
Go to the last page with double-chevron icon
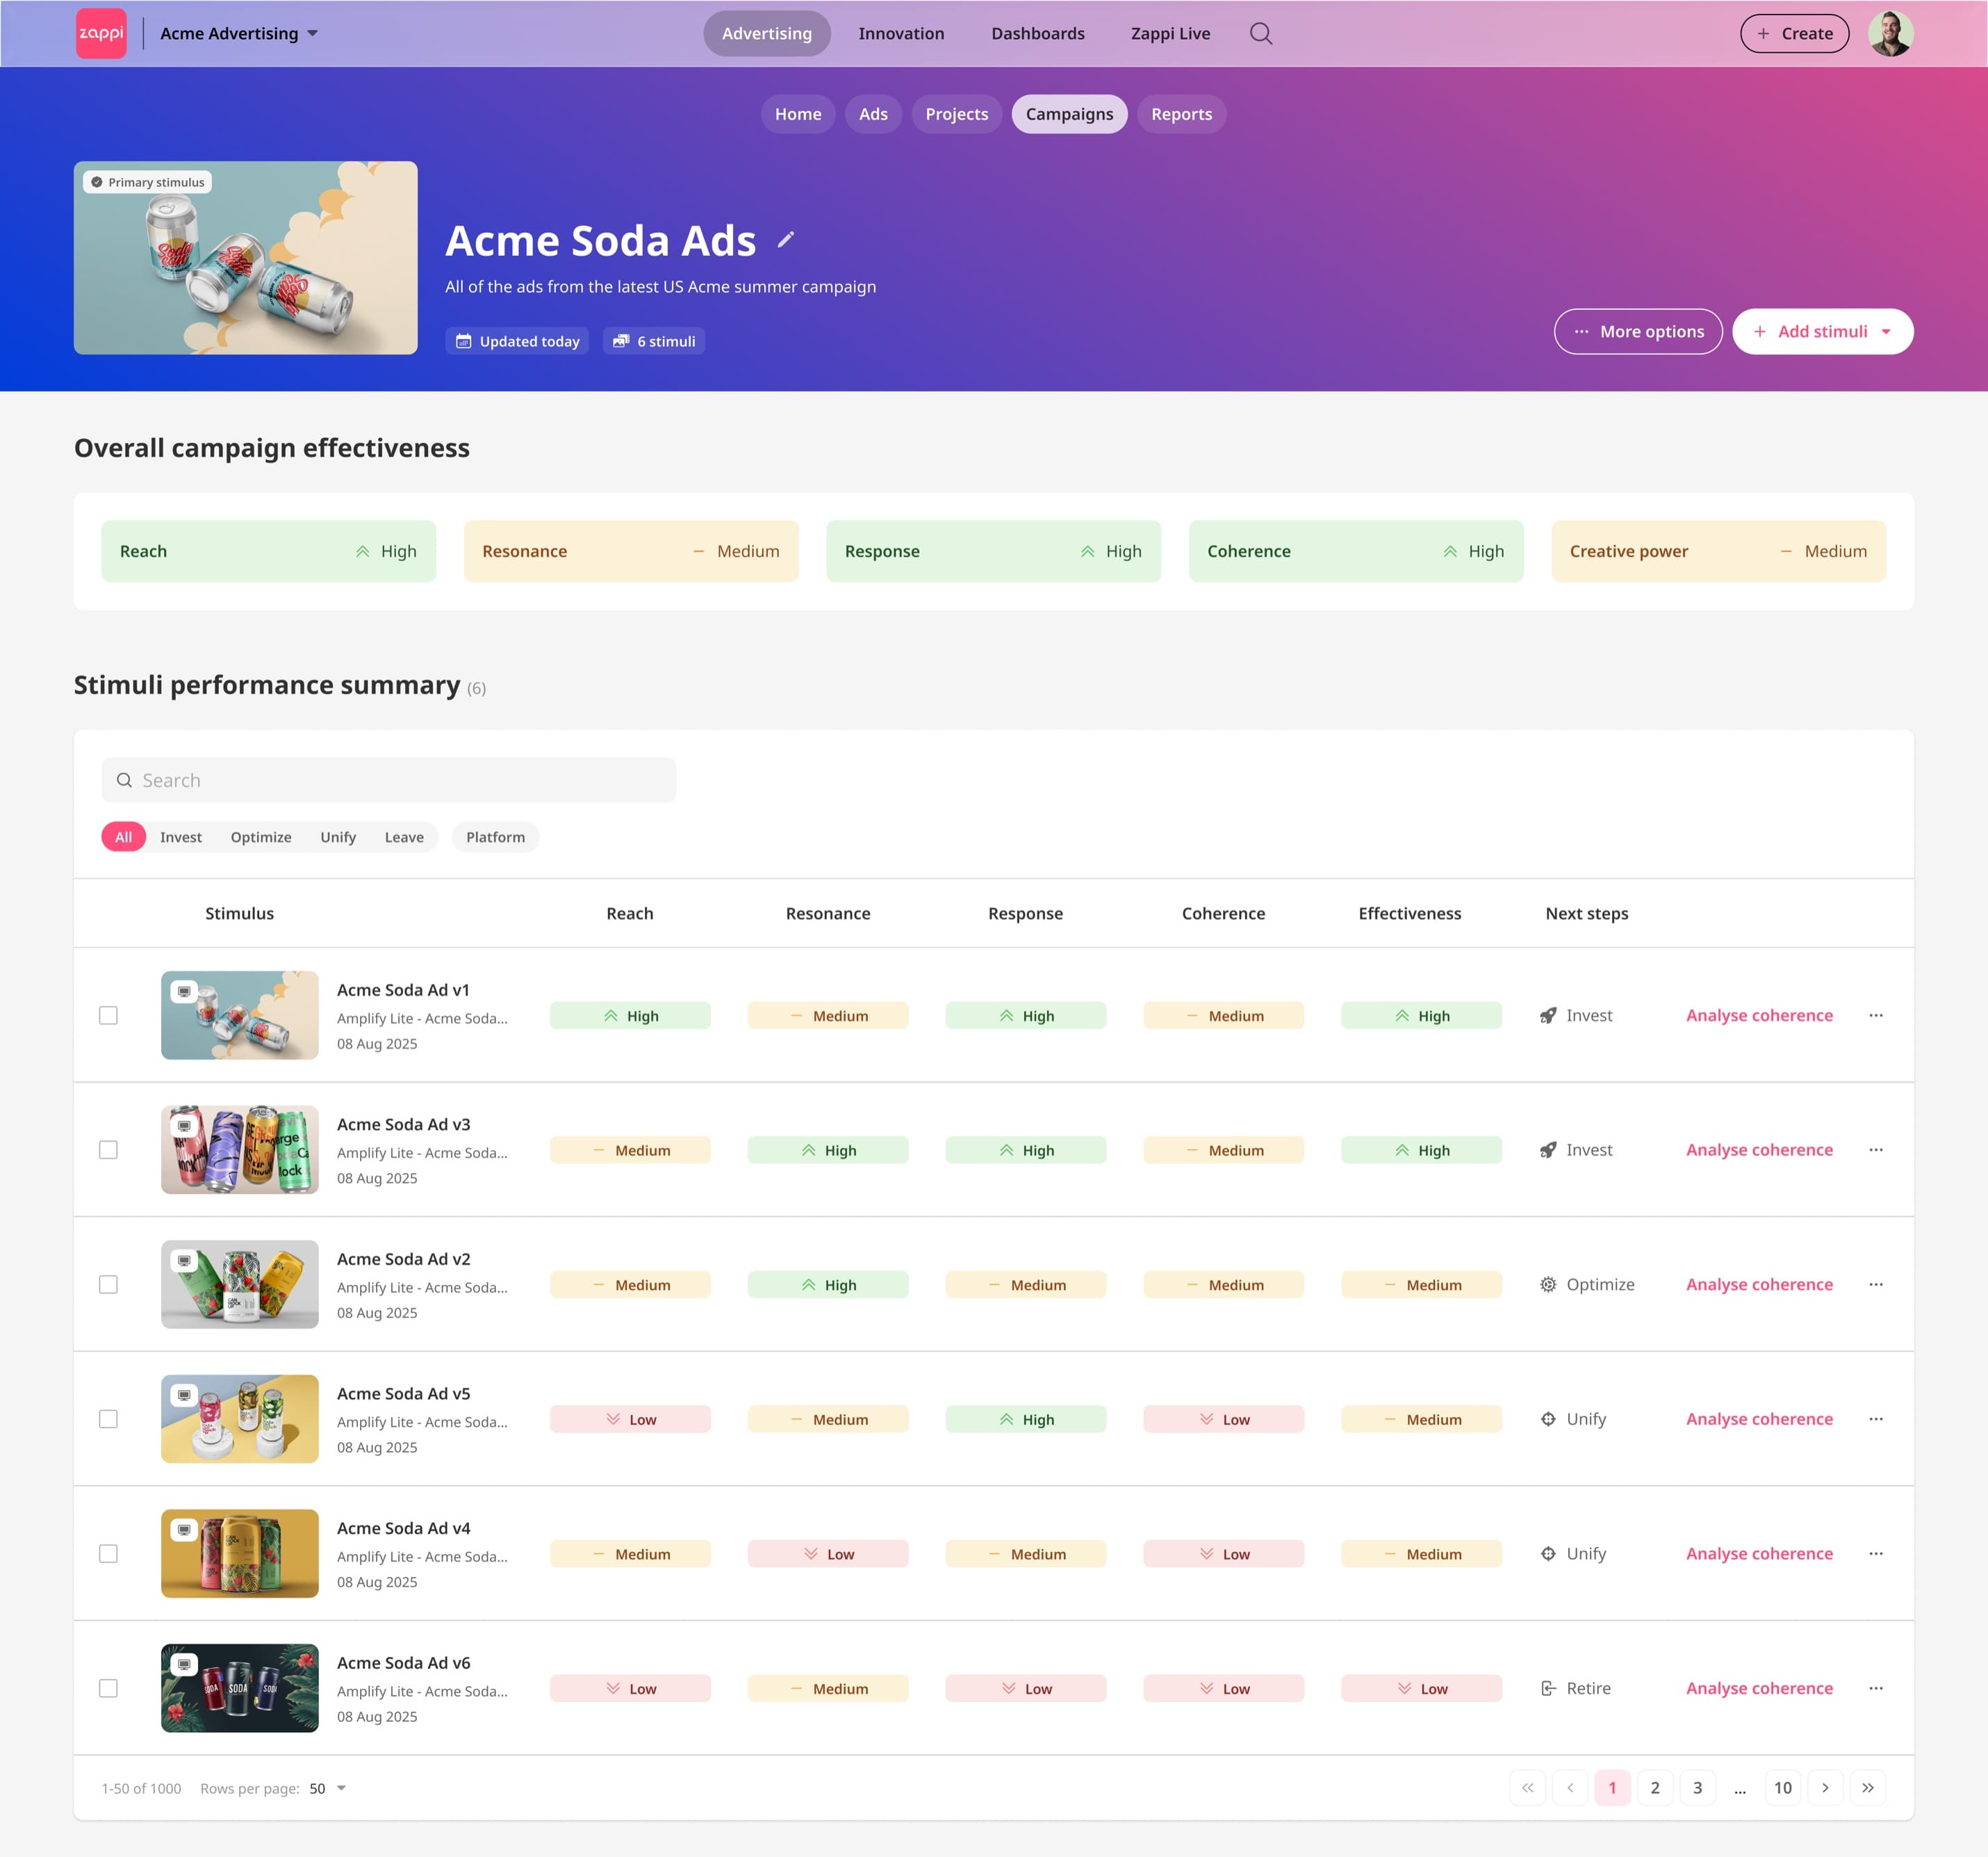pyautogui.click(x=1867, y=1788)
